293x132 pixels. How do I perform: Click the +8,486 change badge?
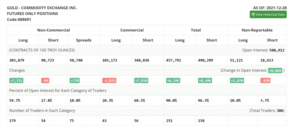click(205, 81)
